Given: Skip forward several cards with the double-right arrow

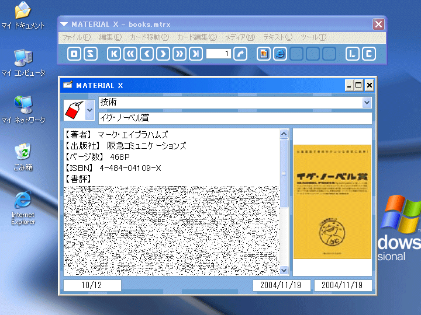Looking at the screenshot, I should [180, 54].
